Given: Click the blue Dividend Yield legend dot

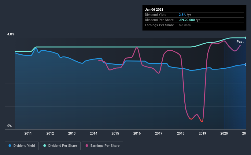Looking at the screenshot, I should point(10,146).
